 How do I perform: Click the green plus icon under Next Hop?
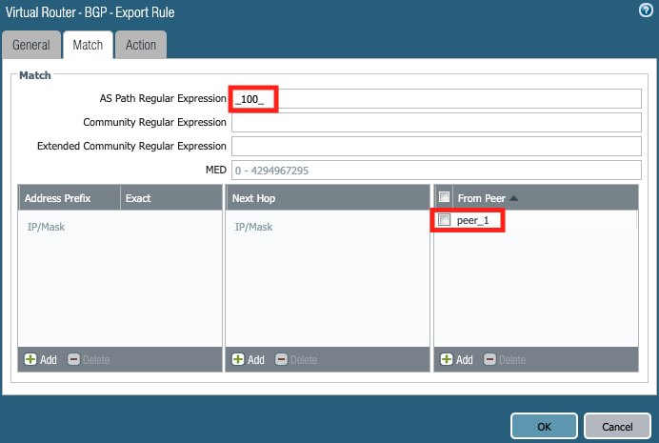(238, 359)
